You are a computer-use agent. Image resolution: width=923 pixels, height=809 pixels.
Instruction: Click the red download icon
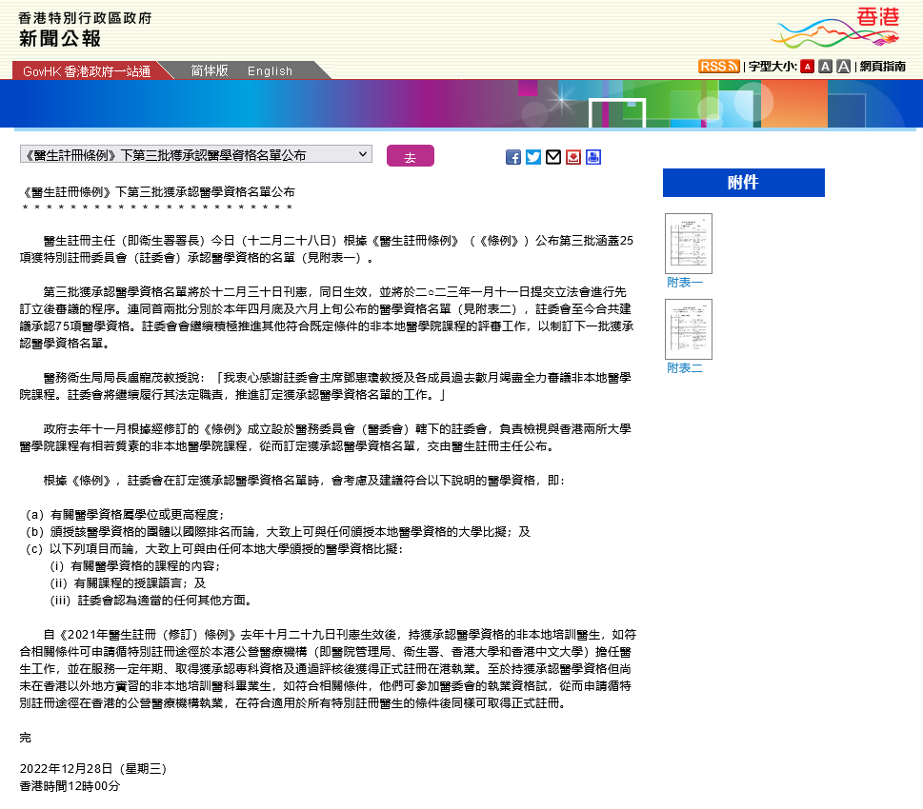(573, 157)
